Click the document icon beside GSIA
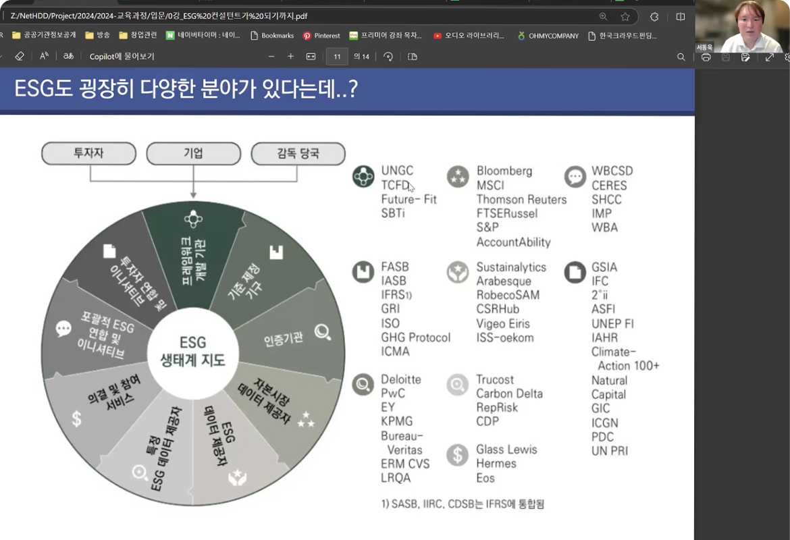Viewport: 790px width, 540px height. click(x=575, y=272)
